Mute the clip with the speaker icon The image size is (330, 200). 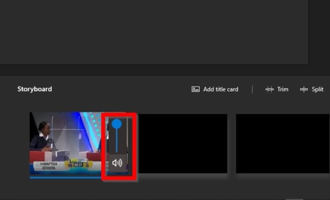coord(117,163)
